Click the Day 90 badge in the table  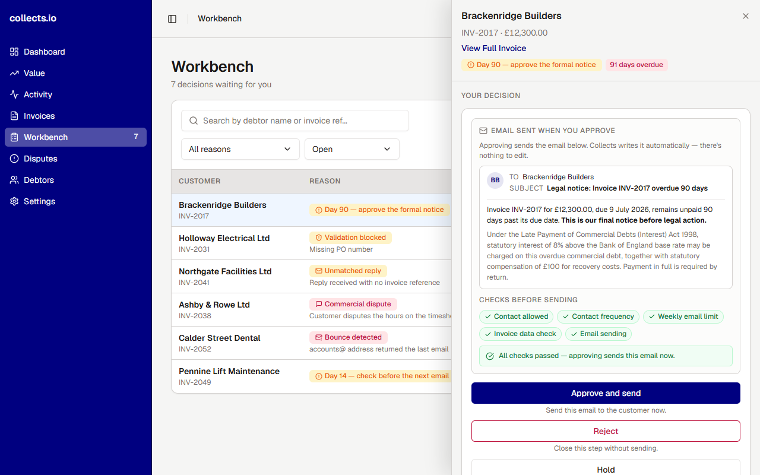point(379,210)
